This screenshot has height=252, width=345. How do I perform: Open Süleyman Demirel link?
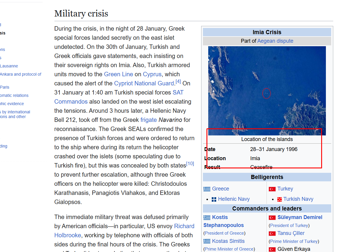pyautogui.click(x=300, y=218)
